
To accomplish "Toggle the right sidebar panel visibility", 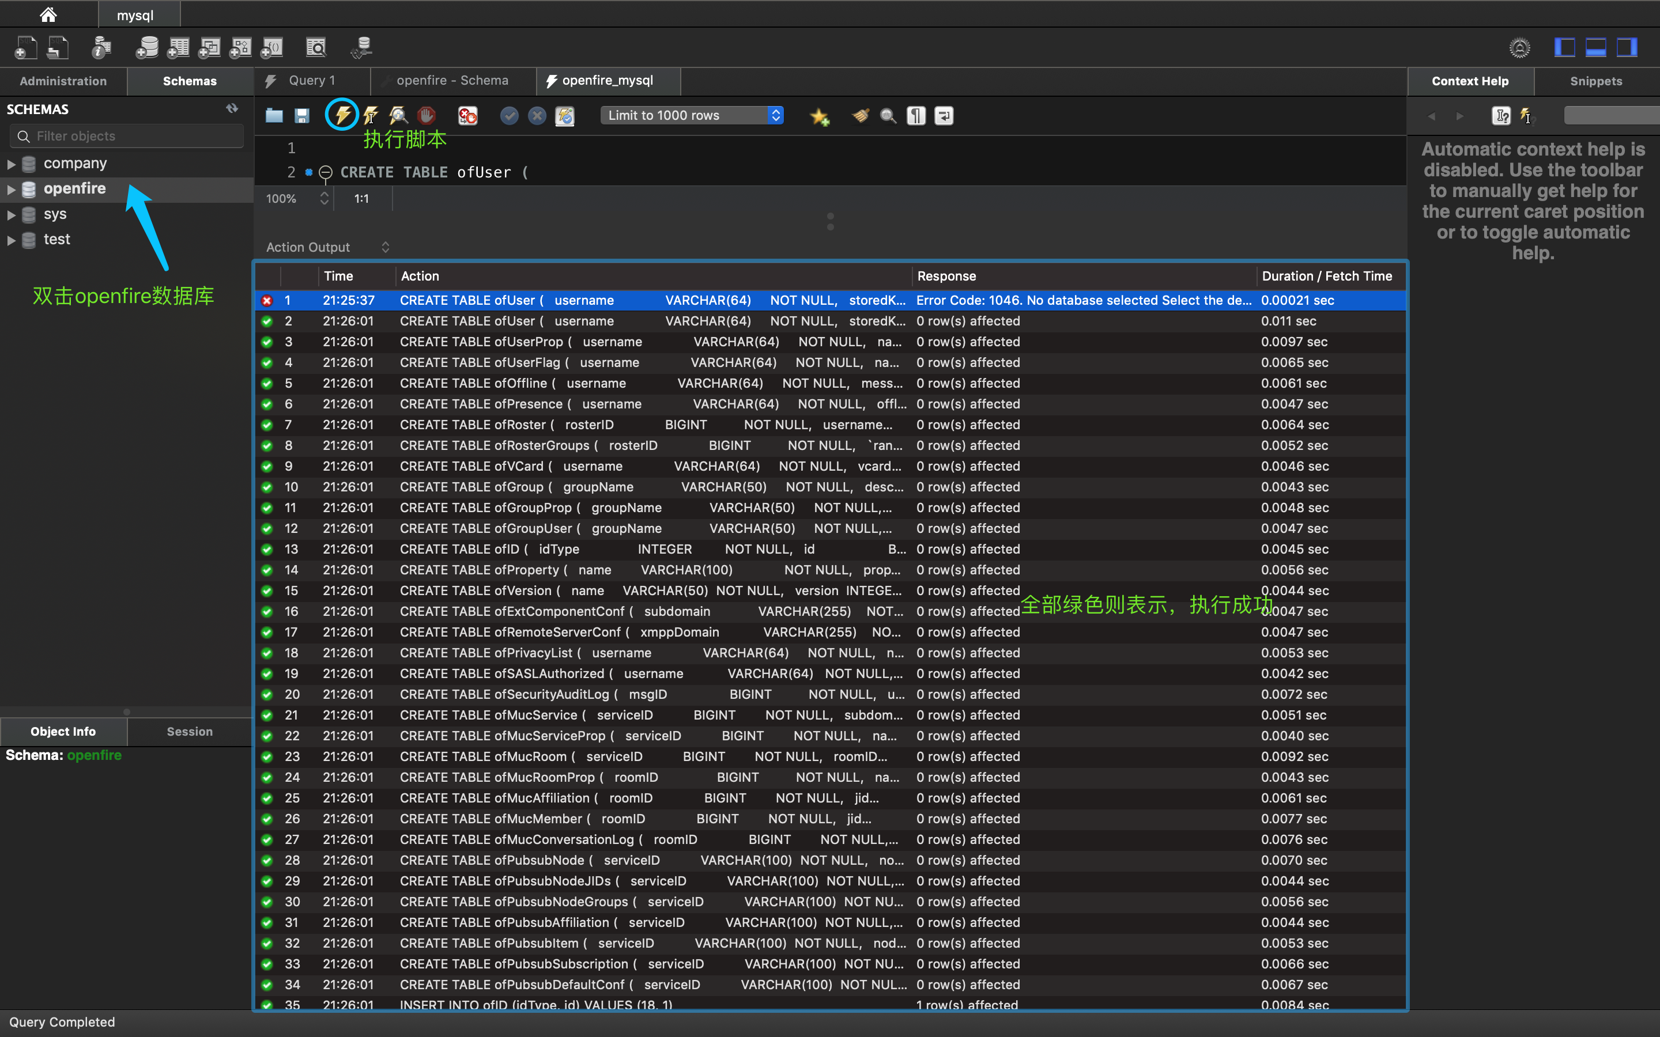I will coord(1627,47).
